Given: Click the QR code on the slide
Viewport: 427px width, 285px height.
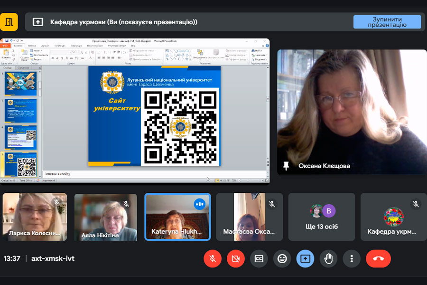Looking at the screenshot, I should [x=180, y=127].
